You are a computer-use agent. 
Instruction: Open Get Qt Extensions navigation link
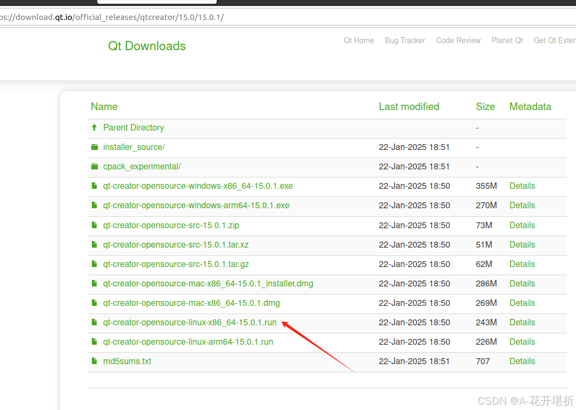(555, 40)
